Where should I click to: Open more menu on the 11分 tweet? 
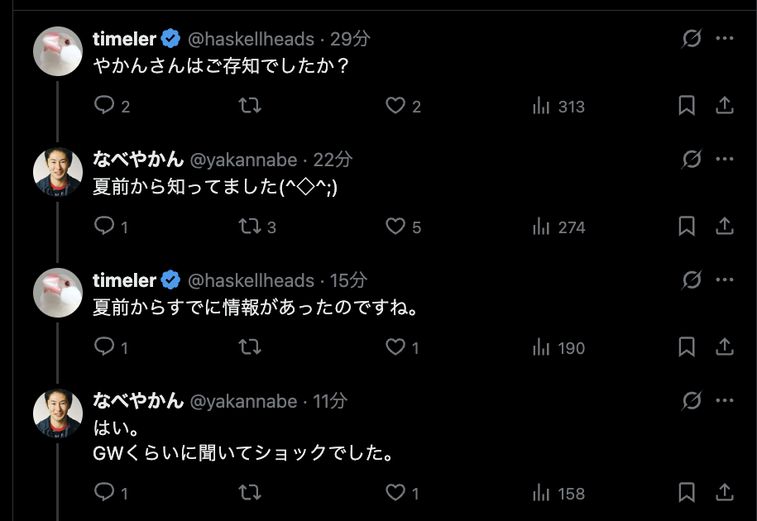click(725, 401)
